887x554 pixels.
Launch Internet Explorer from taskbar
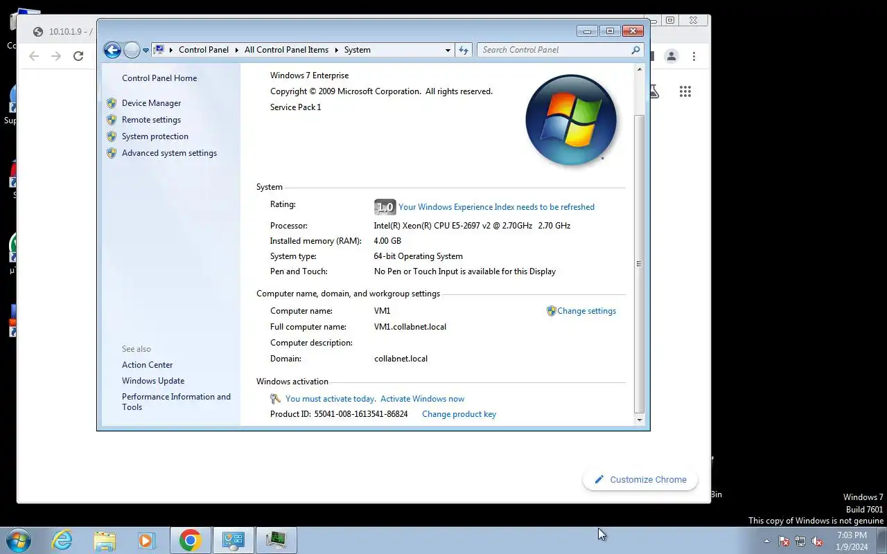point(62,540)
